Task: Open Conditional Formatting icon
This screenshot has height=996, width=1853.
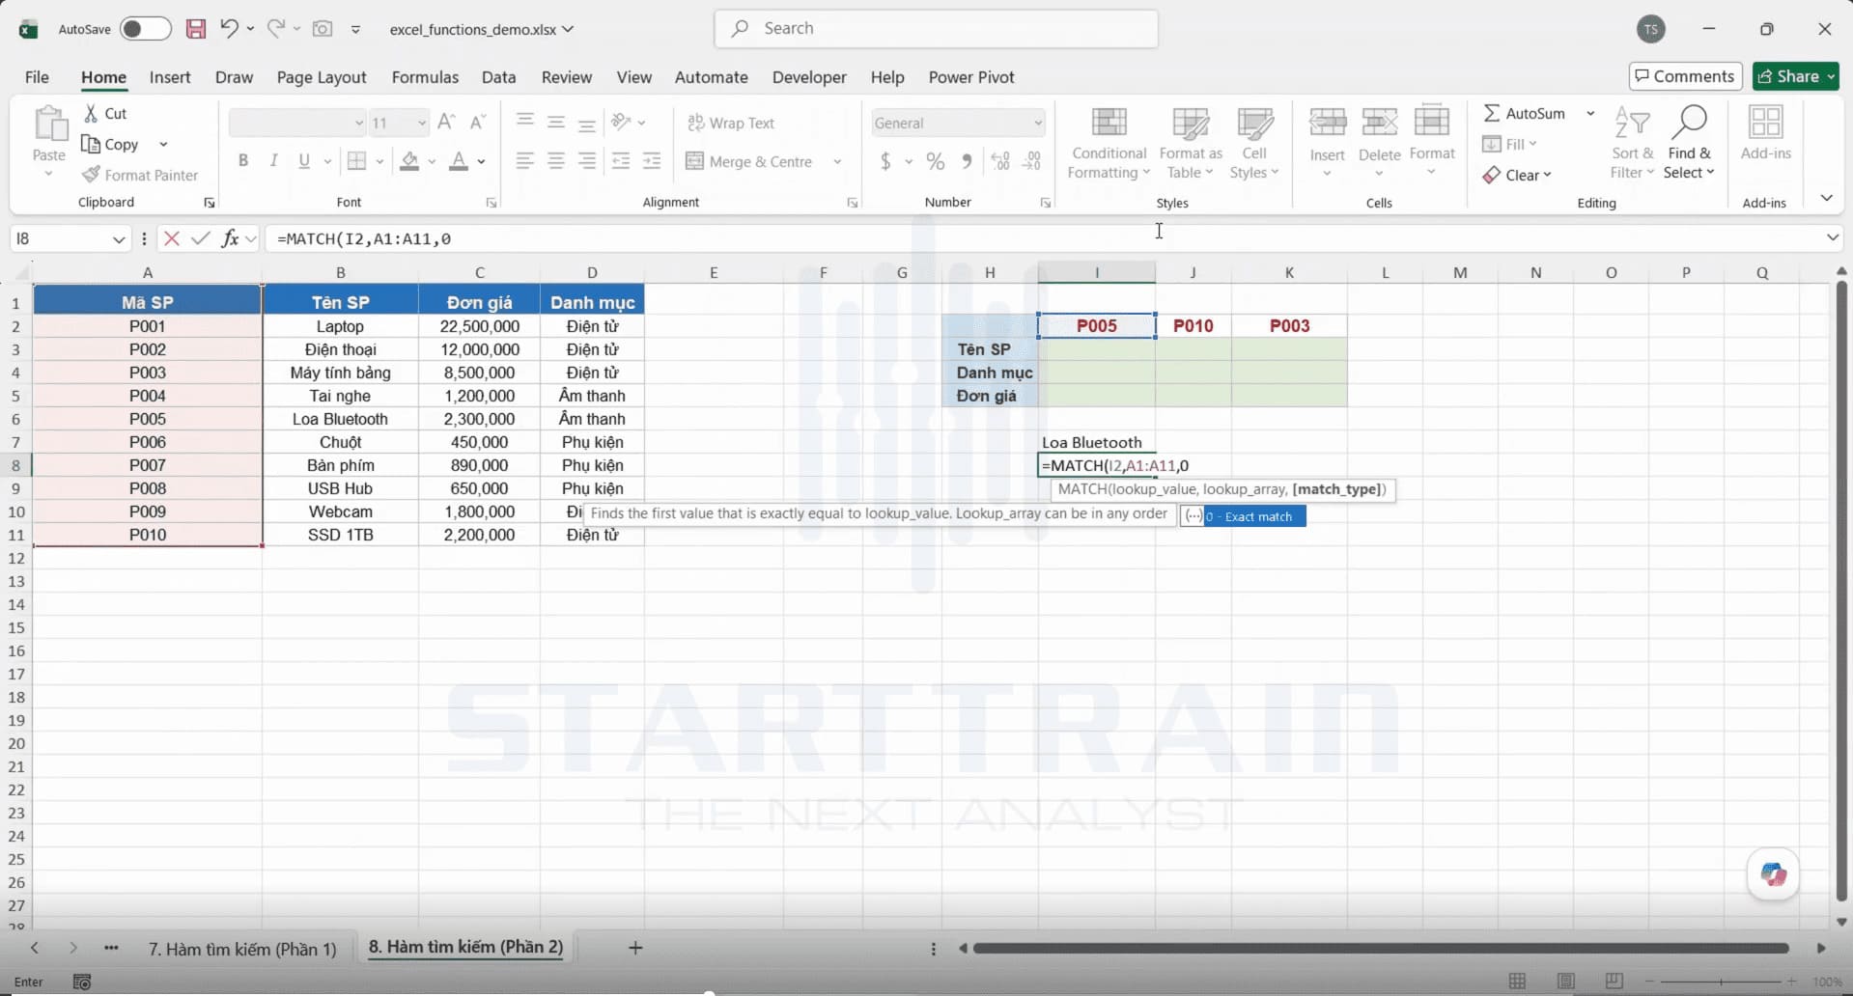Action: [1109, 123]
